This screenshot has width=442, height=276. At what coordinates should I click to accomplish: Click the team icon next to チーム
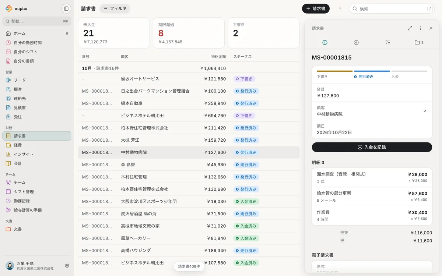8,183
